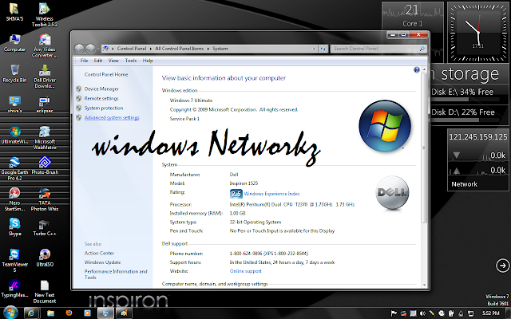
Task: Open UltraISO desktop icon
Action: pyautogui.click(x=45, y=258)
